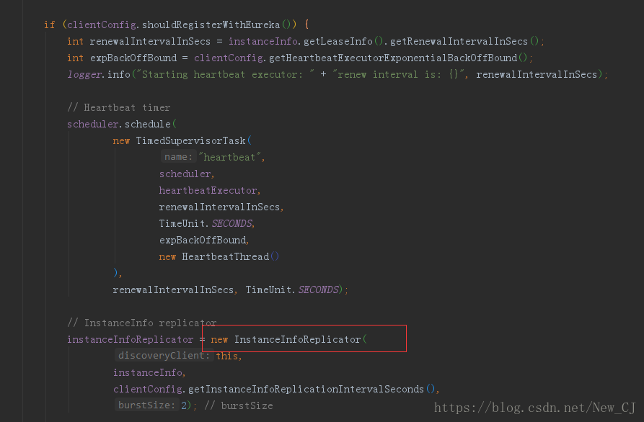Image resolution: width=644 pixels, height=422 pixels.
Task: Click the expBackOffBound variable declaration
Action: point(133,58)
